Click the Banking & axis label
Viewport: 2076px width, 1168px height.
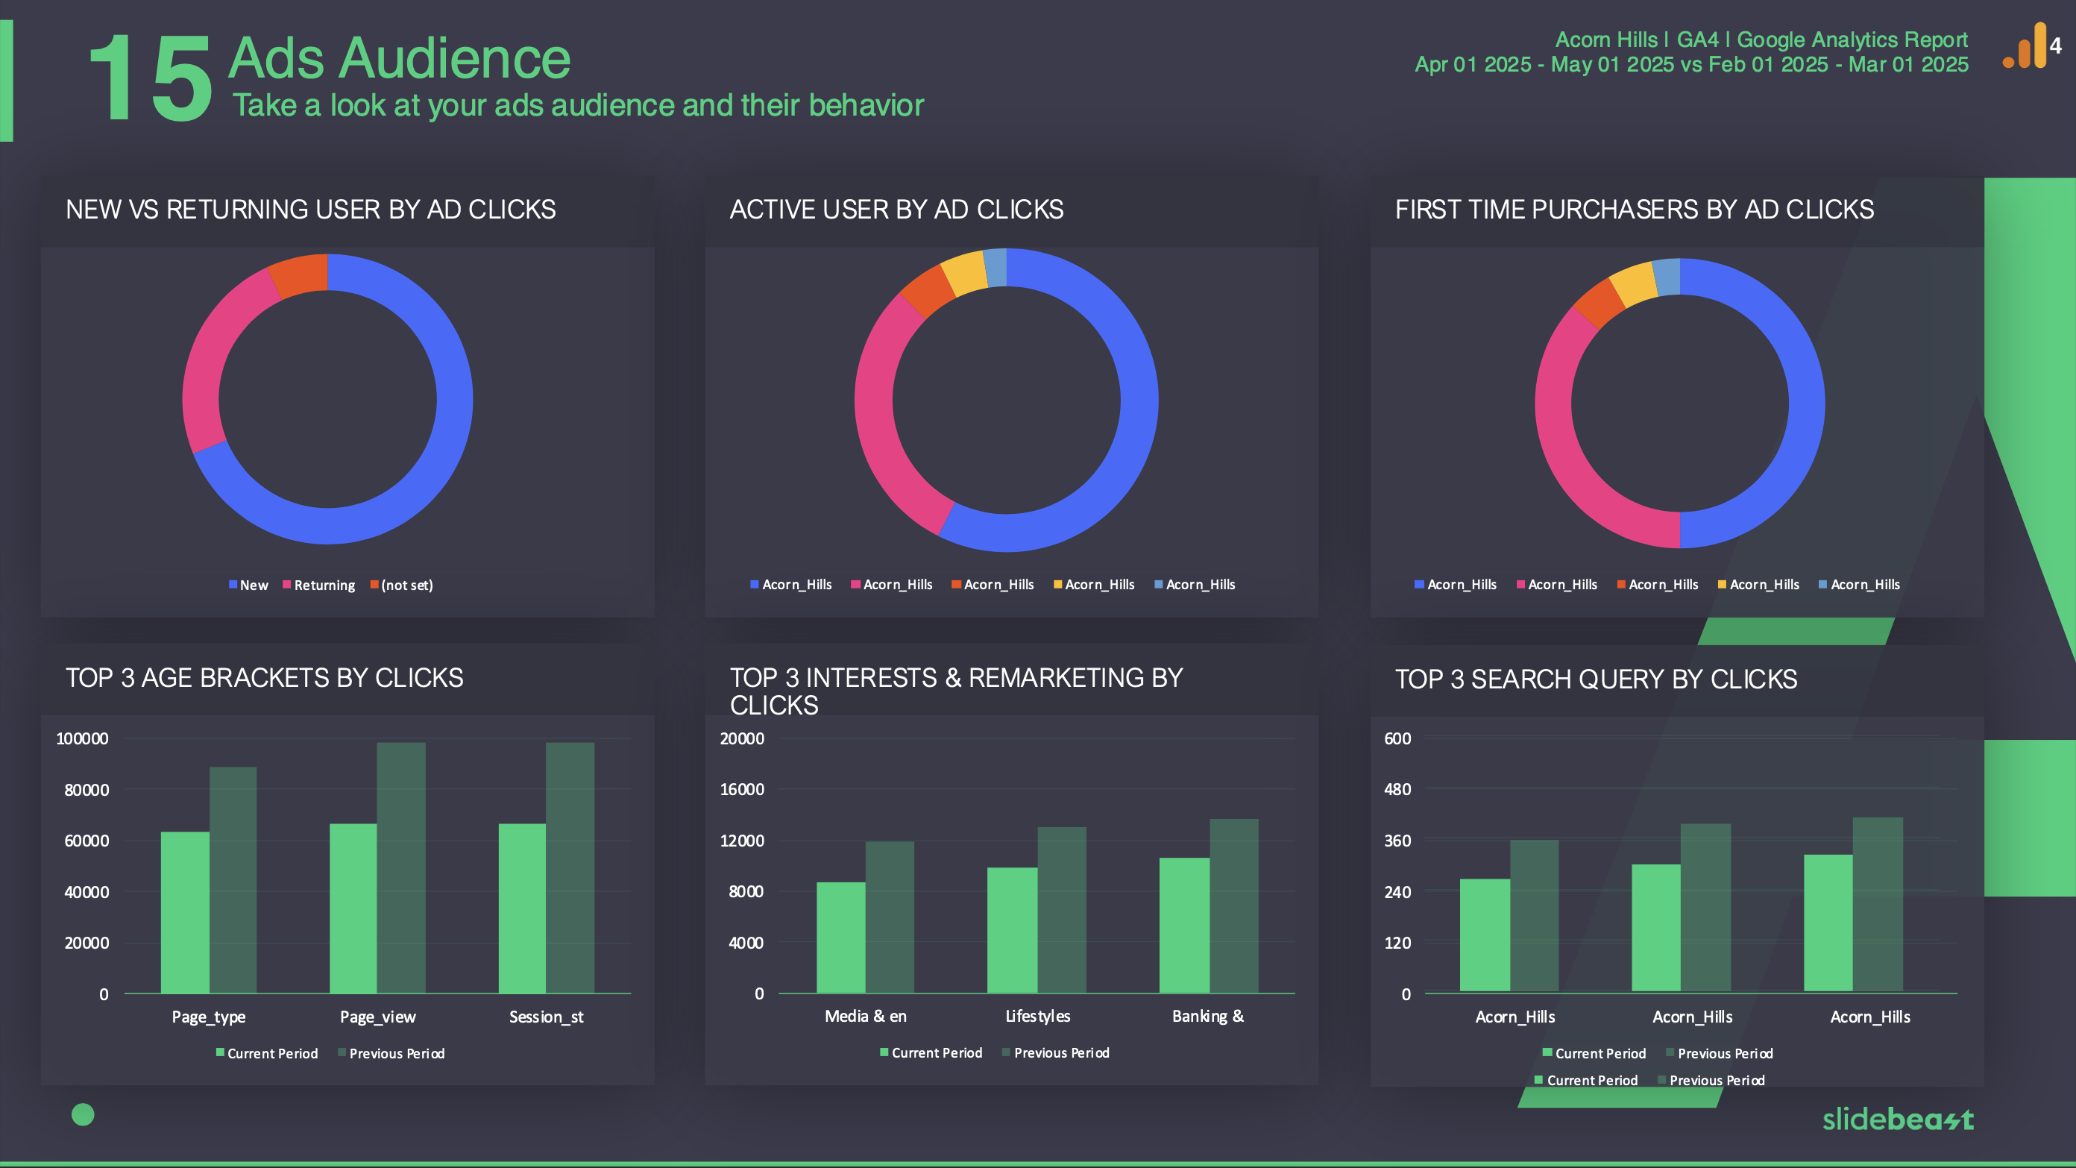(1208, 1017)
